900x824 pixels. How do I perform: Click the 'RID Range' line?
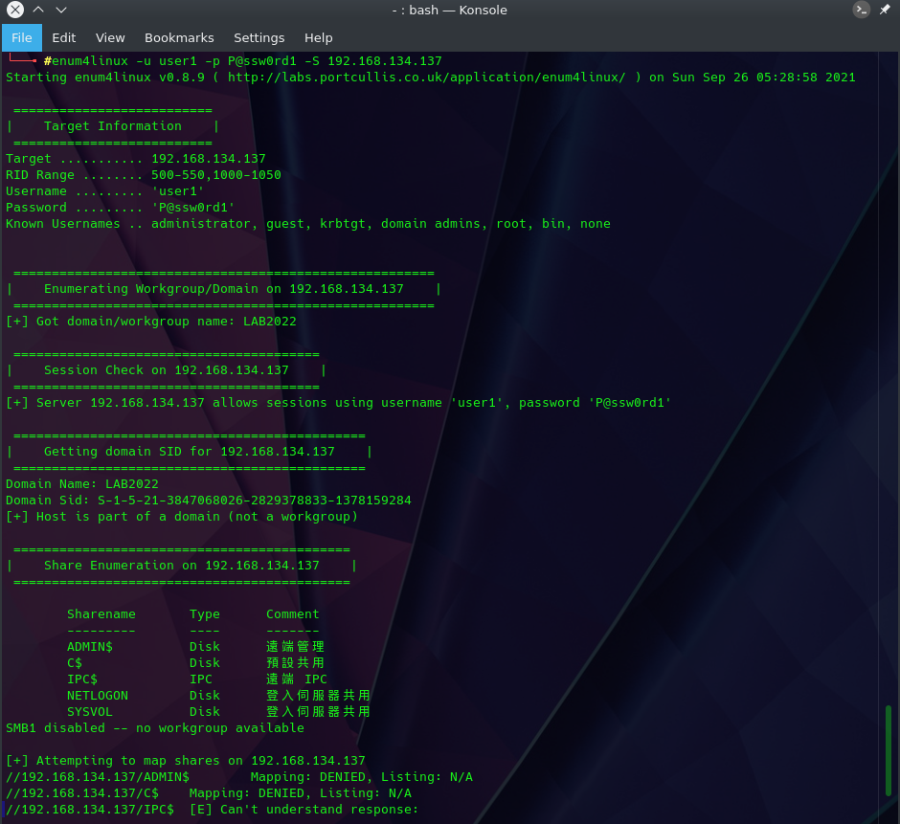144,174
